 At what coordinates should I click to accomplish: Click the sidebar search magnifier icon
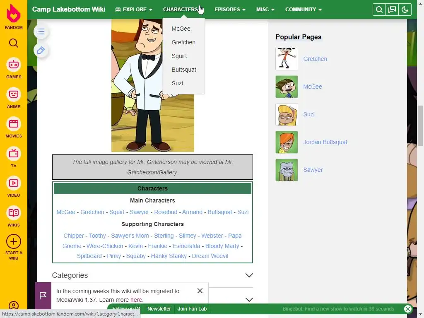(14, 43)
